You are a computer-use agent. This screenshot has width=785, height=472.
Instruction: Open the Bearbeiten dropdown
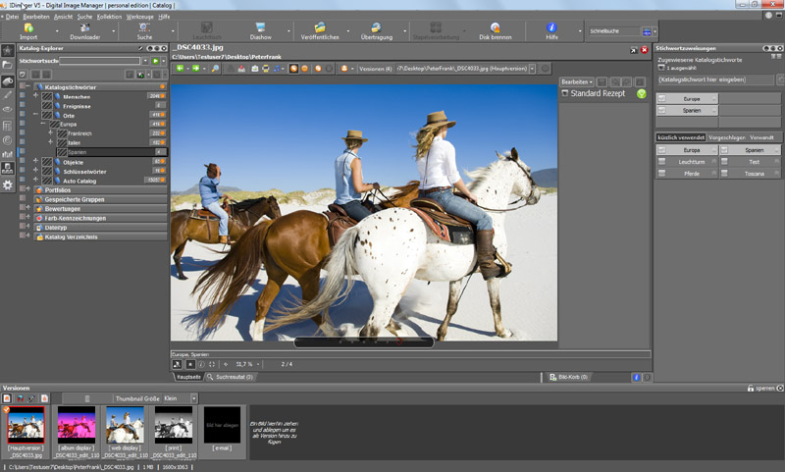pos(576,81)
